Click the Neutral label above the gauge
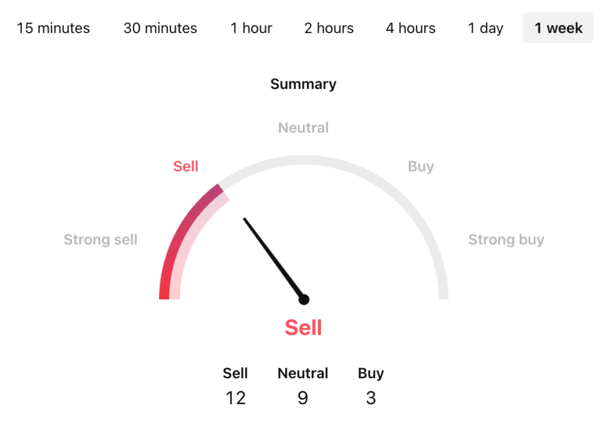 tap(303, 128)
